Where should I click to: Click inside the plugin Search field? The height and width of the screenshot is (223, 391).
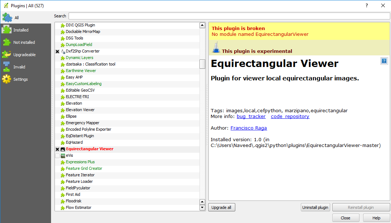[227, 16]
